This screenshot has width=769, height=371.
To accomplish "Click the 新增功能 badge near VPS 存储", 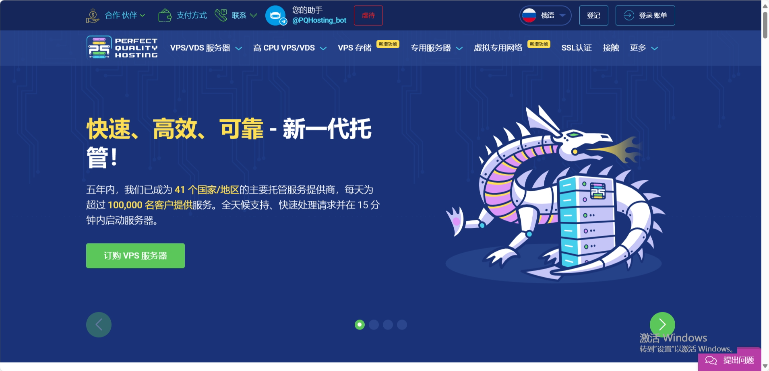I will click(387, 44).
